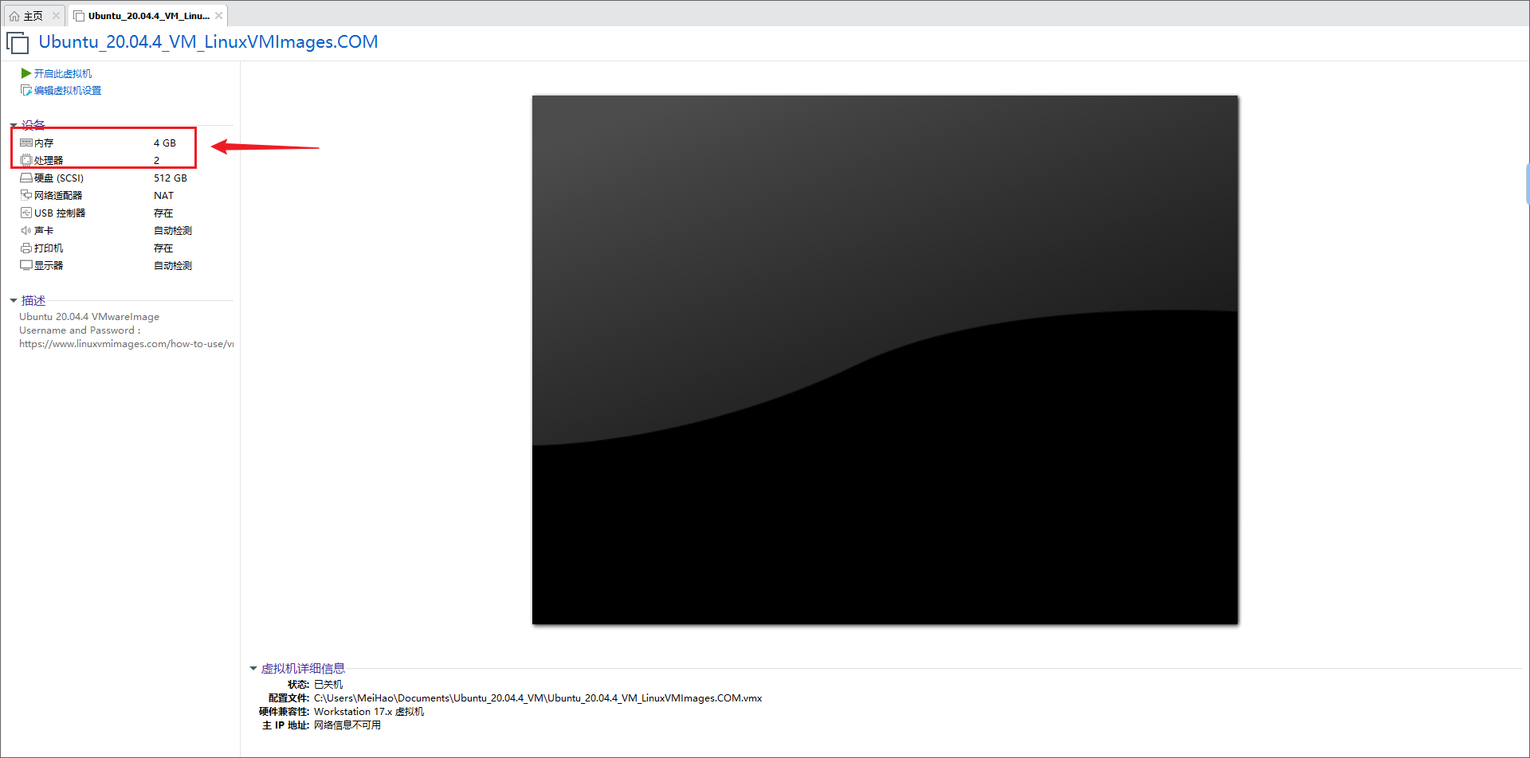
Task: Collapse the 描述 description section
Action: pos(14,301)
